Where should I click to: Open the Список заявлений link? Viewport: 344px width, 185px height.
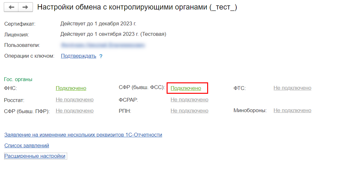point(27,145)
